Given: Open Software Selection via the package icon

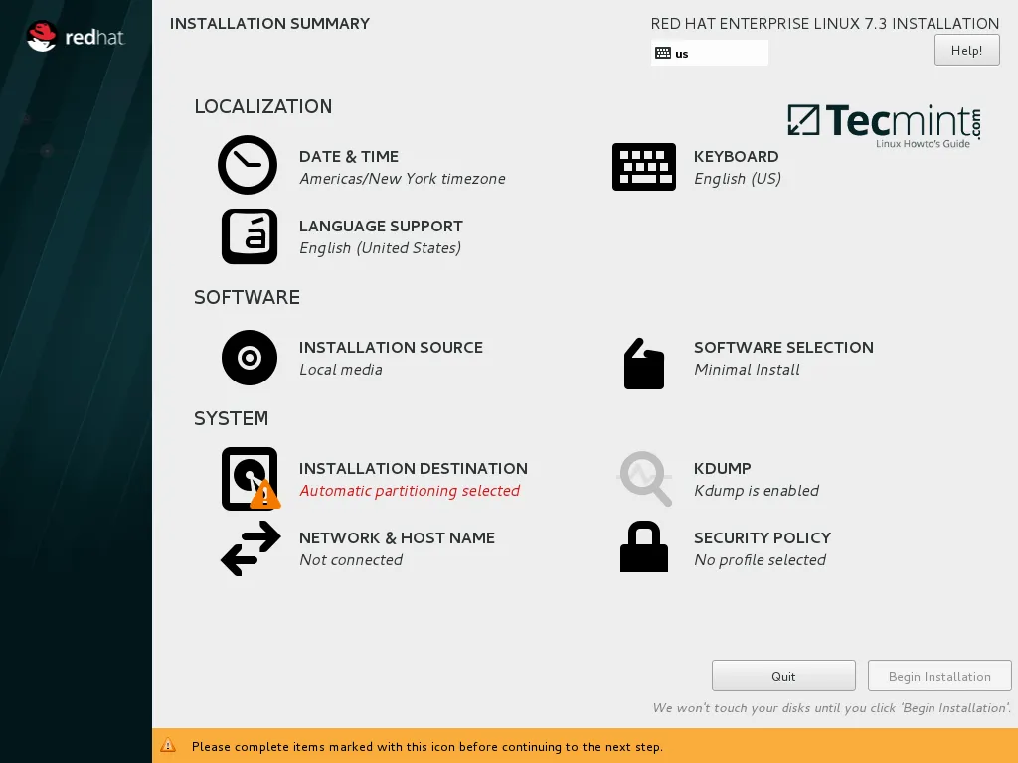Looking at the screenshot, I should [x=644, y=364].
